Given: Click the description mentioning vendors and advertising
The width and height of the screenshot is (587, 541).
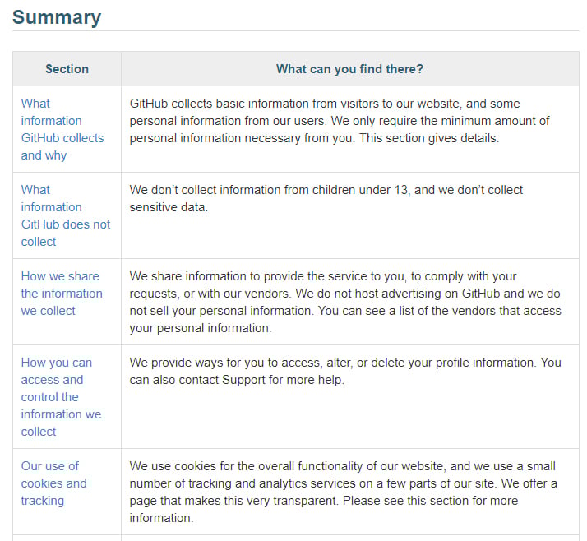Looking at the screenshot, I should coord(345,302).
